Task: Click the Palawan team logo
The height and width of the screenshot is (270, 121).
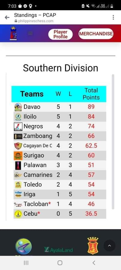Action: pos(18,165)
